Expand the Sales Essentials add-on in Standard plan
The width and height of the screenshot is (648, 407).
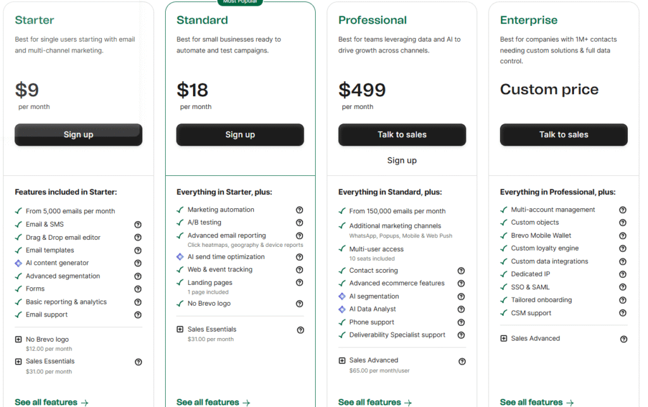point(180,330)
